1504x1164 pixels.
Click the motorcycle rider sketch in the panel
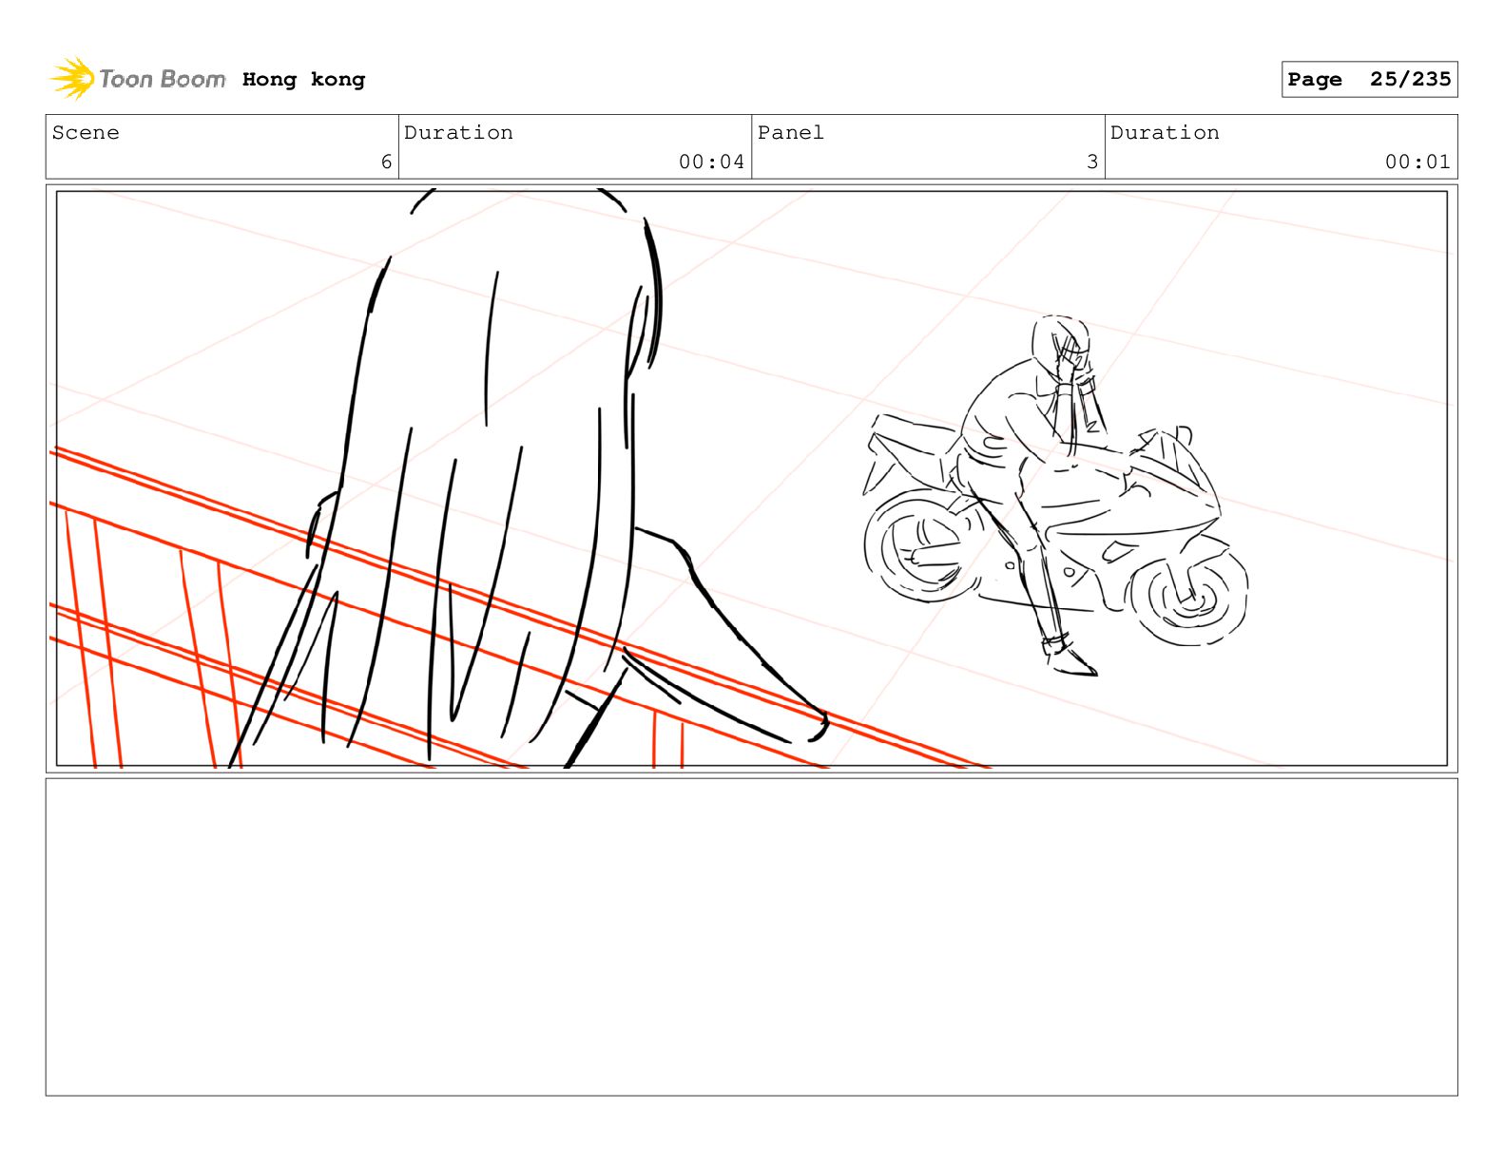[x=1055, y=494]
